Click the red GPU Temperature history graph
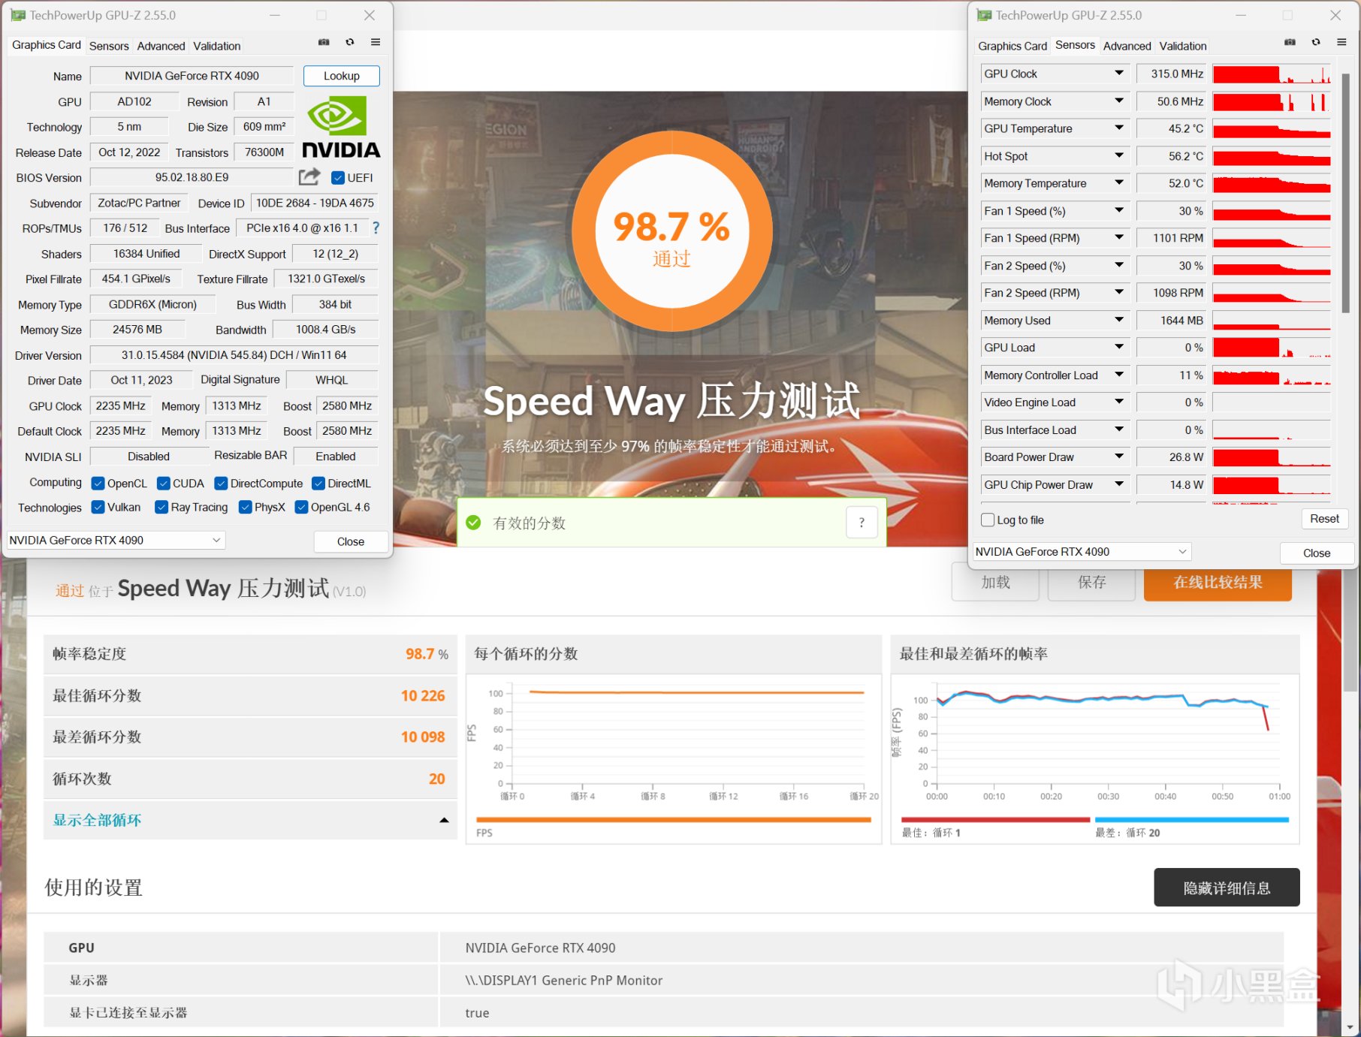 click(1272, 128)
